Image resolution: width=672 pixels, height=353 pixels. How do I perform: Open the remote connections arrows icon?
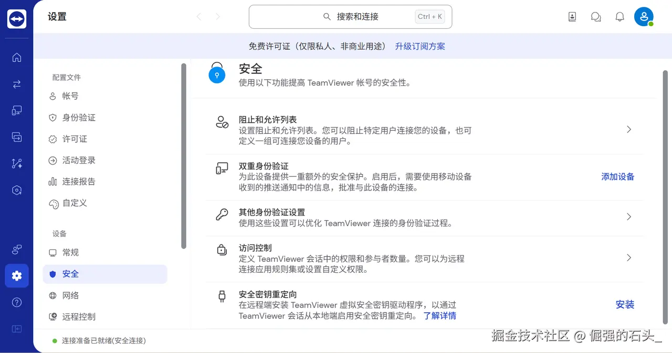point(17,84)
